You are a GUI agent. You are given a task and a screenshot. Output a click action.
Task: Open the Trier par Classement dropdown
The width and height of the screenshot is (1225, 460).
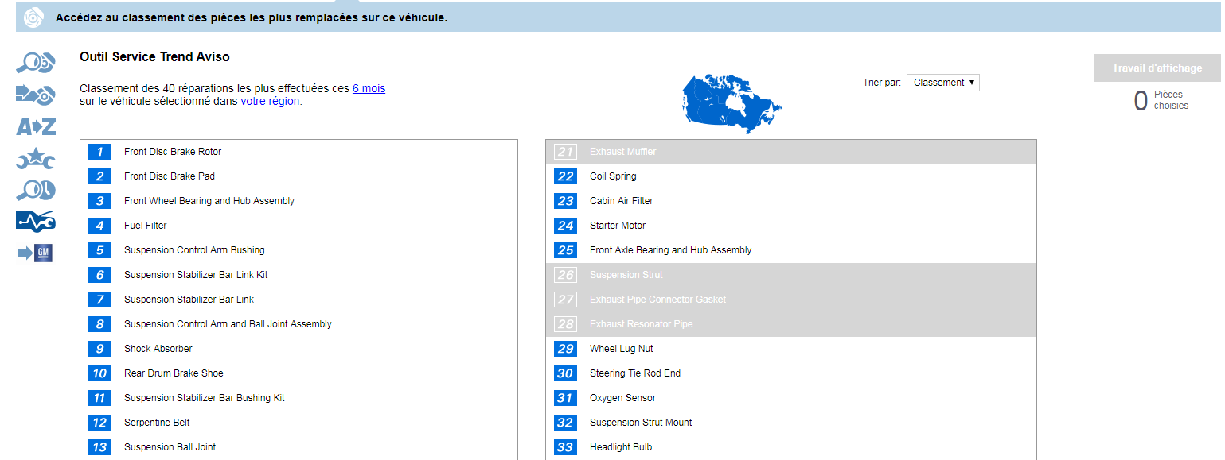[x=942, y=83]
